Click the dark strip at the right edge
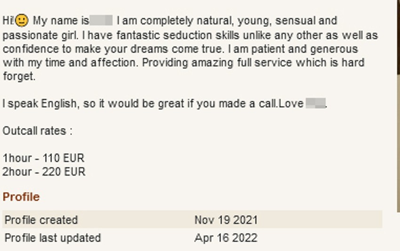Viewport: 400px width, 251px height. point(398,38)
